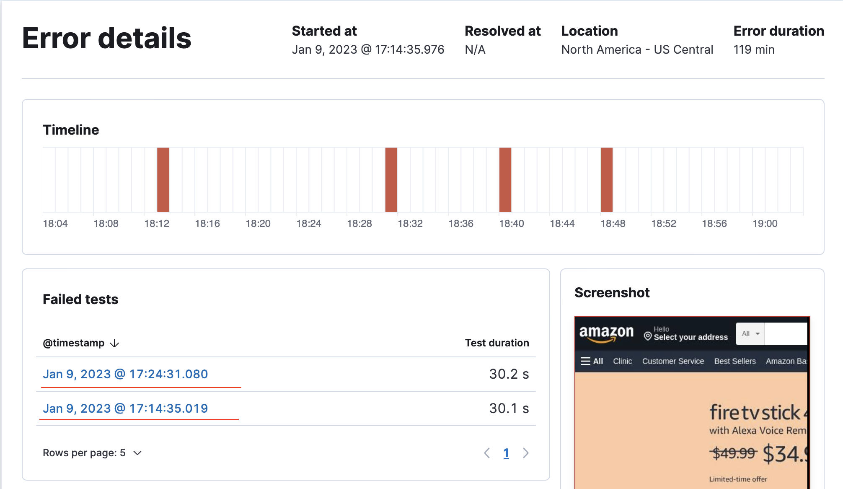Click the red error bar near 18:48
Screen dimensions: 843x489
(x=606, y=179)
